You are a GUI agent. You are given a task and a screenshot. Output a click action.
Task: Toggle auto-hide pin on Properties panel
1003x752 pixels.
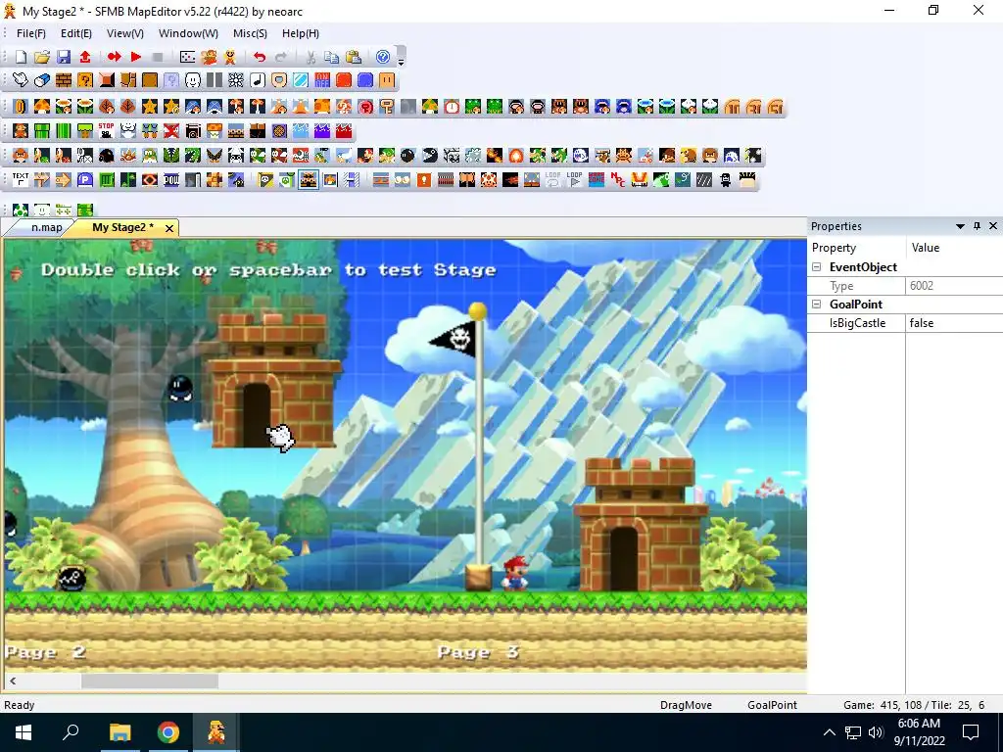[x=977, y=226]
